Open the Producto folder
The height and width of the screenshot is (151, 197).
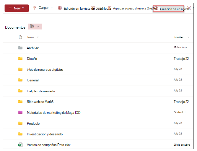pyautogui.click(x=33, y=124)
